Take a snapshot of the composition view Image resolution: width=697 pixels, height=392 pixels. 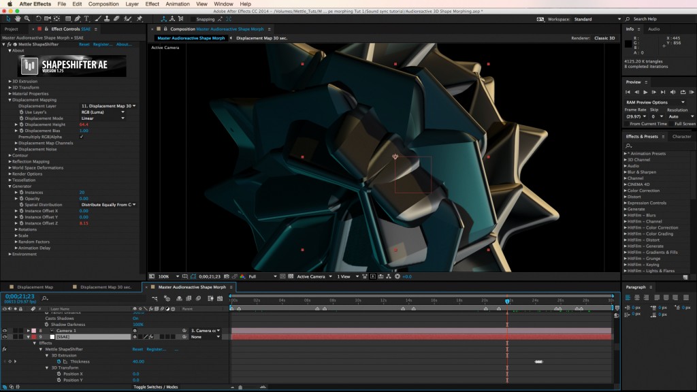[x=225, y=277]
